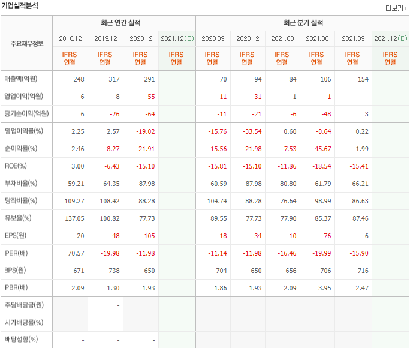This screenshot has height=348, width=410.
Task: Click PBR value 2.47
Action: pyautogui.click(x=362, y=288)
